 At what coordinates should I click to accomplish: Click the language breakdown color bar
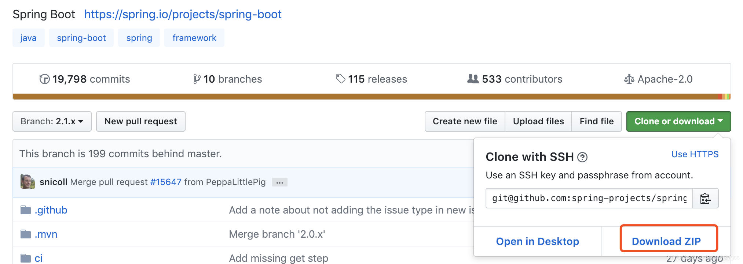pos(372,97)
